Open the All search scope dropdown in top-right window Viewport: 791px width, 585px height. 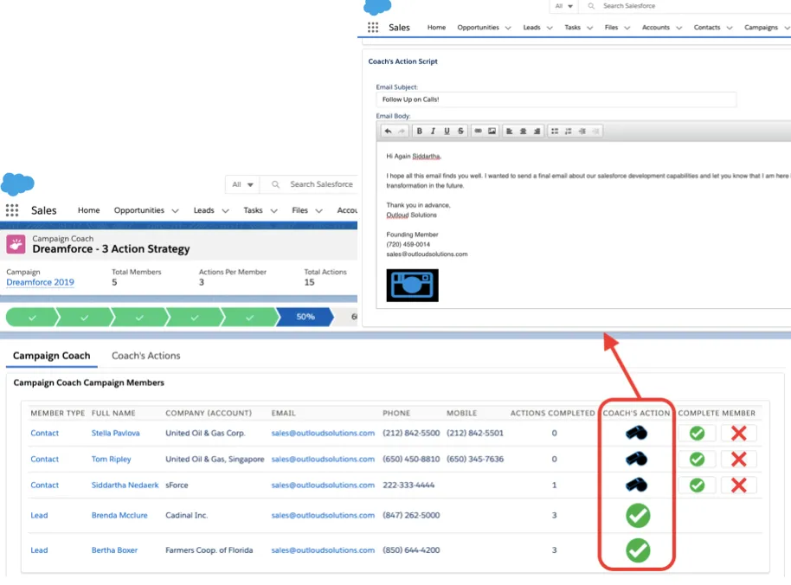tap(563, 6)
